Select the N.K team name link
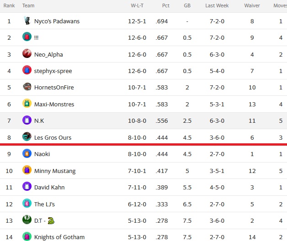Screen dimensions: 287x241 coord(39,121)
